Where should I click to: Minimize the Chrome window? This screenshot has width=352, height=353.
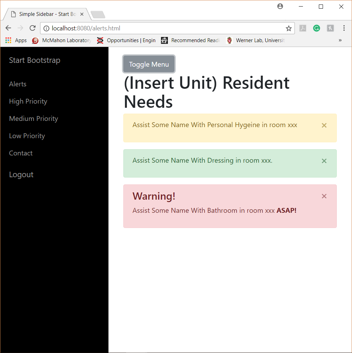pos(301,7)
